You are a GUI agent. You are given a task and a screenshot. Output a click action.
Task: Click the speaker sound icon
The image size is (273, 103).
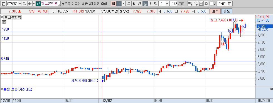30,4
